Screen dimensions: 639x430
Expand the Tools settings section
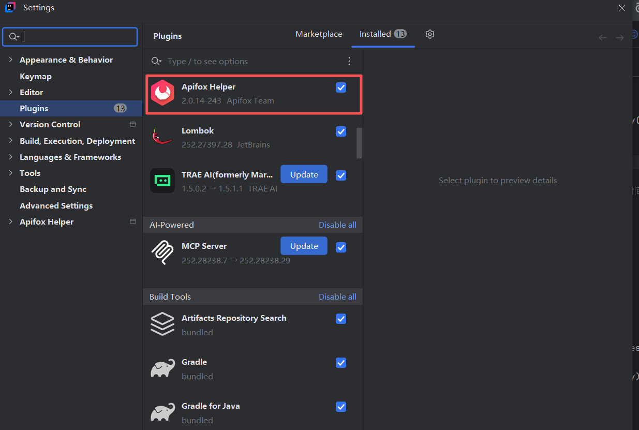(10, 173)
